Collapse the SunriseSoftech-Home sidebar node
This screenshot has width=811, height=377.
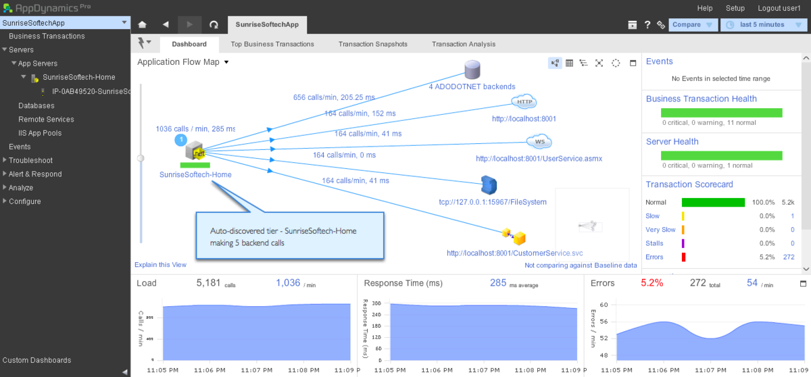pos(24,77)
